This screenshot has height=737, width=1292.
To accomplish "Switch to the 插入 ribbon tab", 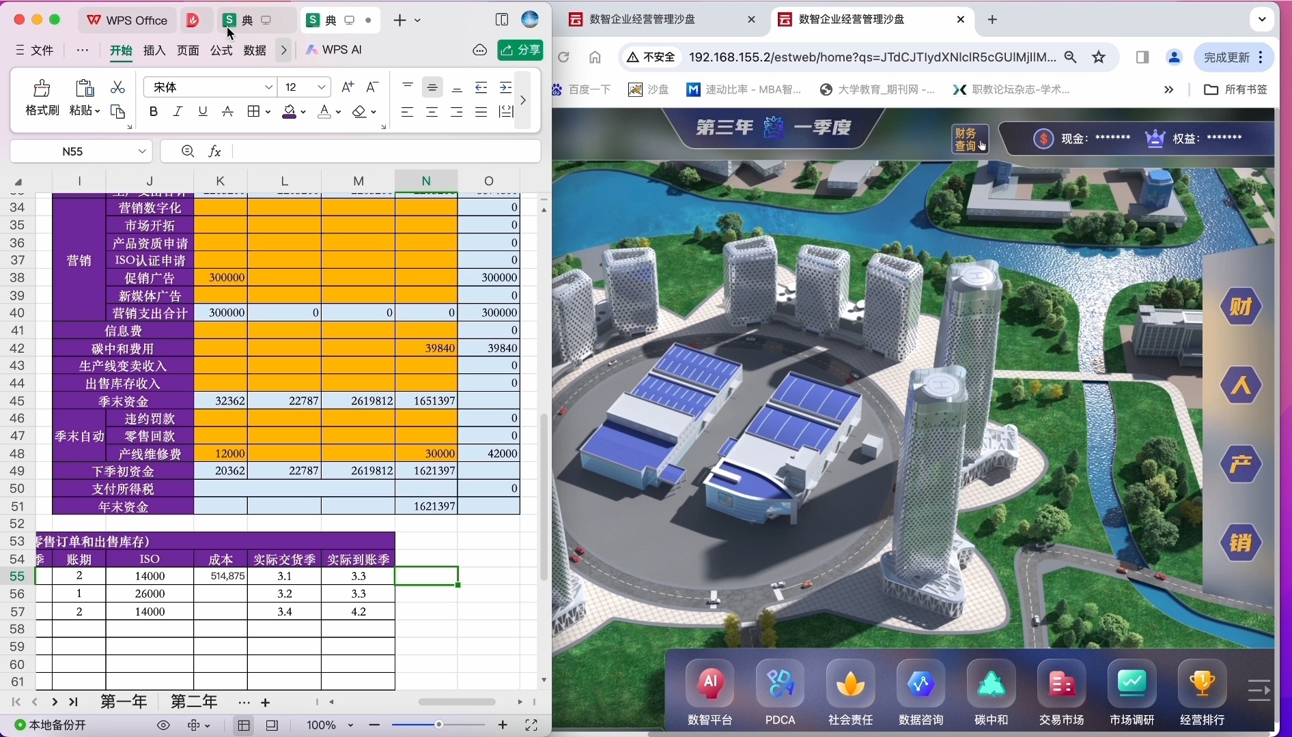I will coord(155,50).
